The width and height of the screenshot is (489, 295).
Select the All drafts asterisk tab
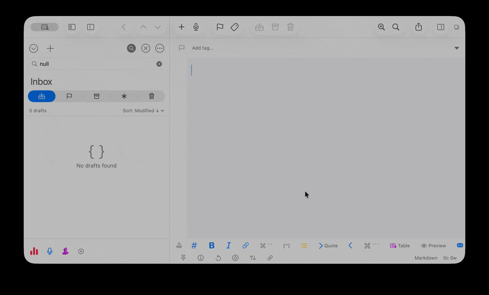pyautogui.click(x=124, y=96)
